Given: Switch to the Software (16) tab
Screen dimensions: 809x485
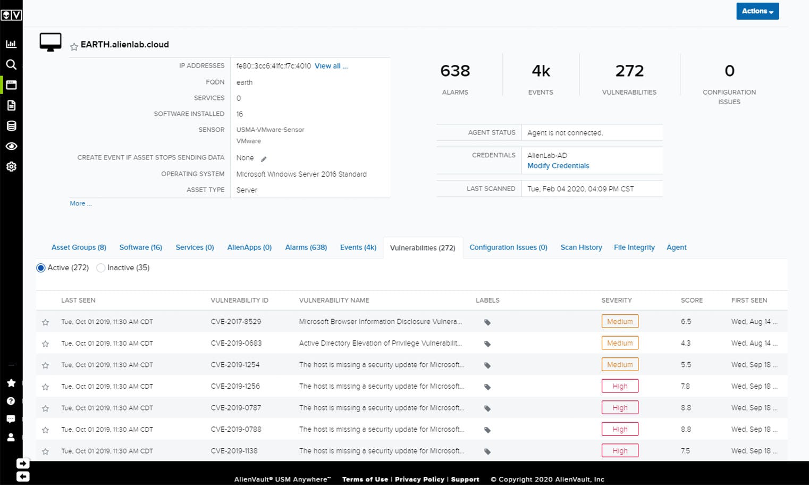Looking at the screenshot, I should [x=141, y=247].
